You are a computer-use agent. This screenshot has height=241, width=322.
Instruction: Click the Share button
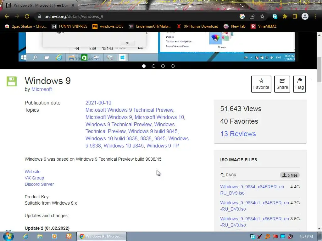coord(282,84)
